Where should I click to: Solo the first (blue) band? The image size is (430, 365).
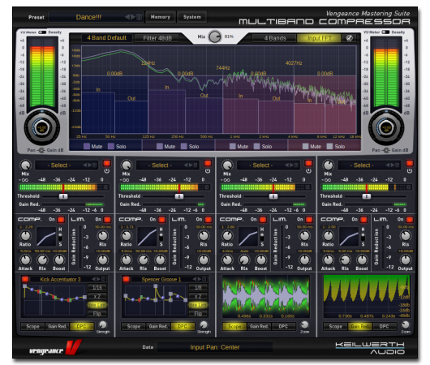point(111,146)
